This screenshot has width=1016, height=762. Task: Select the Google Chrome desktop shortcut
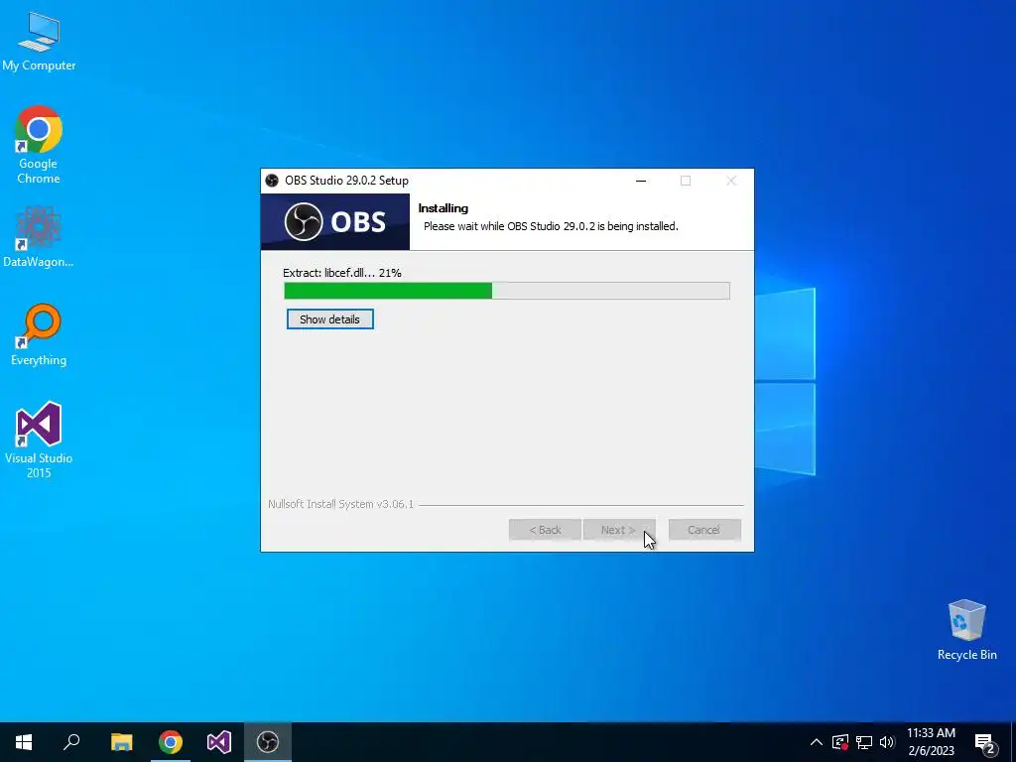point(39,145)
